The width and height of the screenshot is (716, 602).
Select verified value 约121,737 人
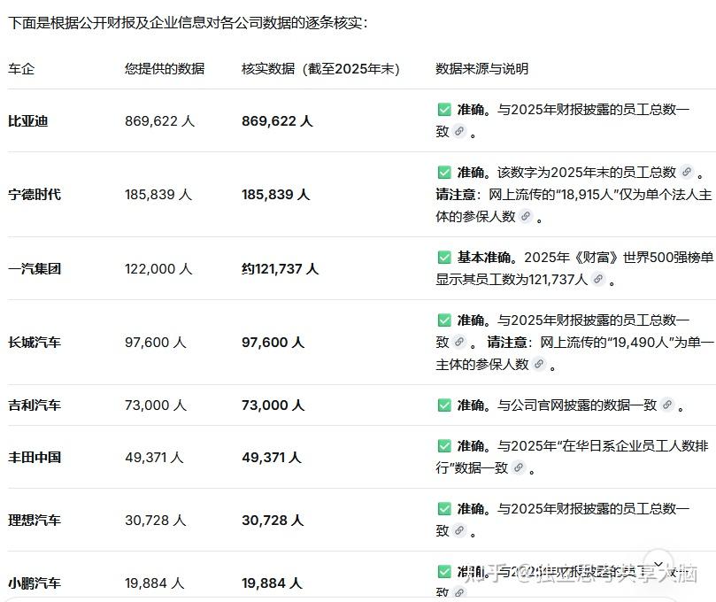(280, 268)
